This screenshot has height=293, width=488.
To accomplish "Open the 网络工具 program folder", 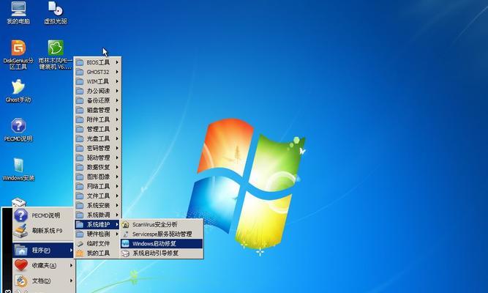I will [x=97, y=186].
